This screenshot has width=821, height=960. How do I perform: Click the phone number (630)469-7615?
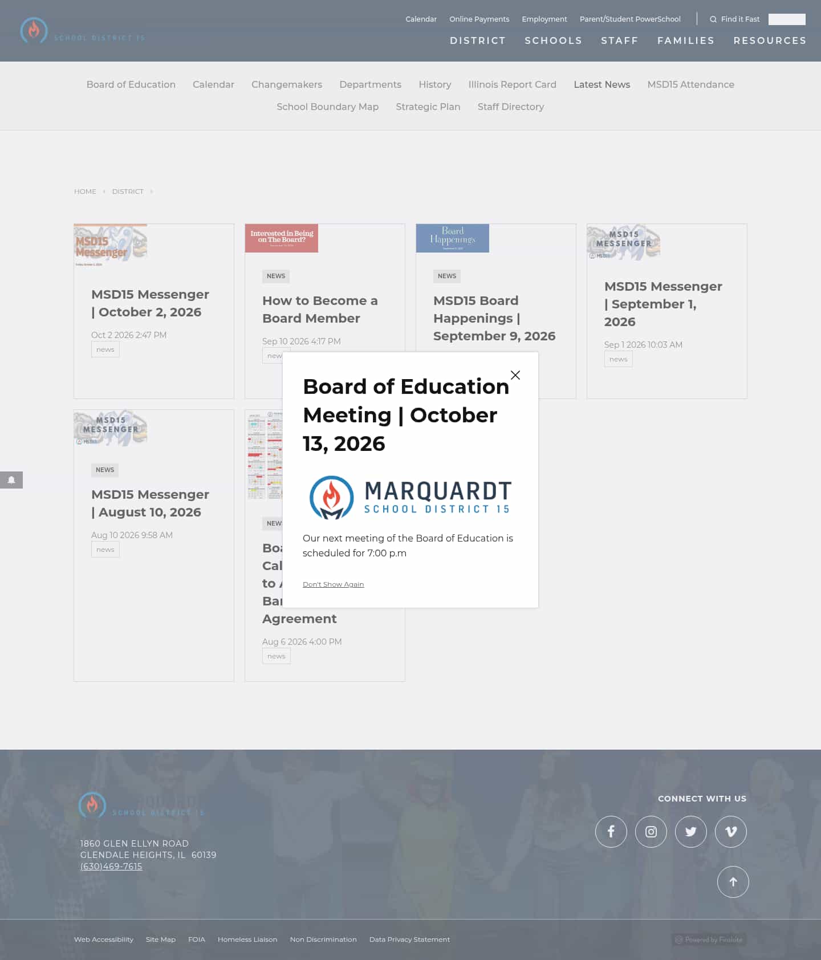click(x=111, y=867)
